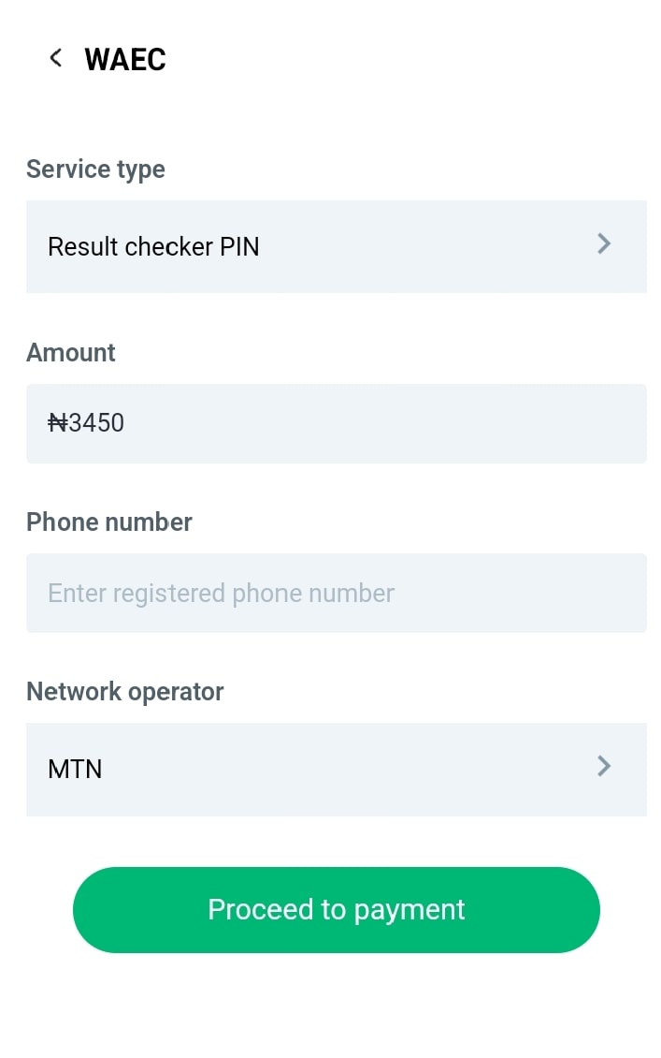Screen dimensions: 661x1058
Task: Click the Service type label
Action: pos(95,169)
